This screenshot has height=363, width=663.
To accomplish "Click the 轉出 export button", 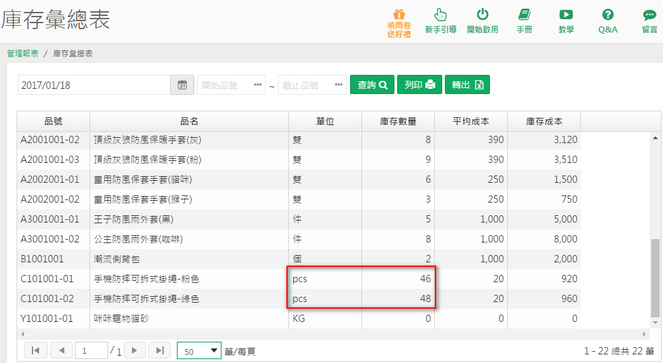I will click(467, 85).
